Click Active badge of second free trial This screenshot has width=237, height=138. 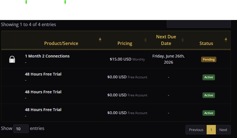tap(209, 95)
